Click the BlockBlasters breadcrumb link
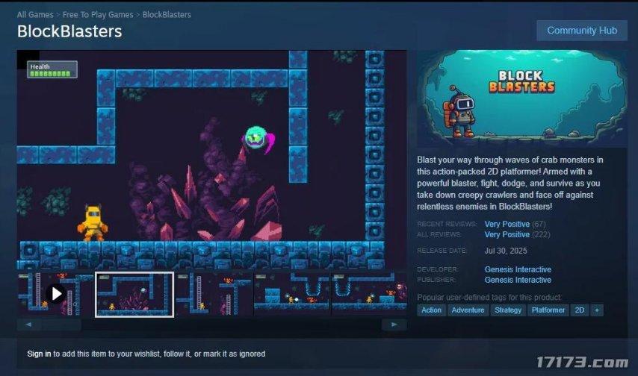This screenshot has height=376, width=638. click(167, 15)
